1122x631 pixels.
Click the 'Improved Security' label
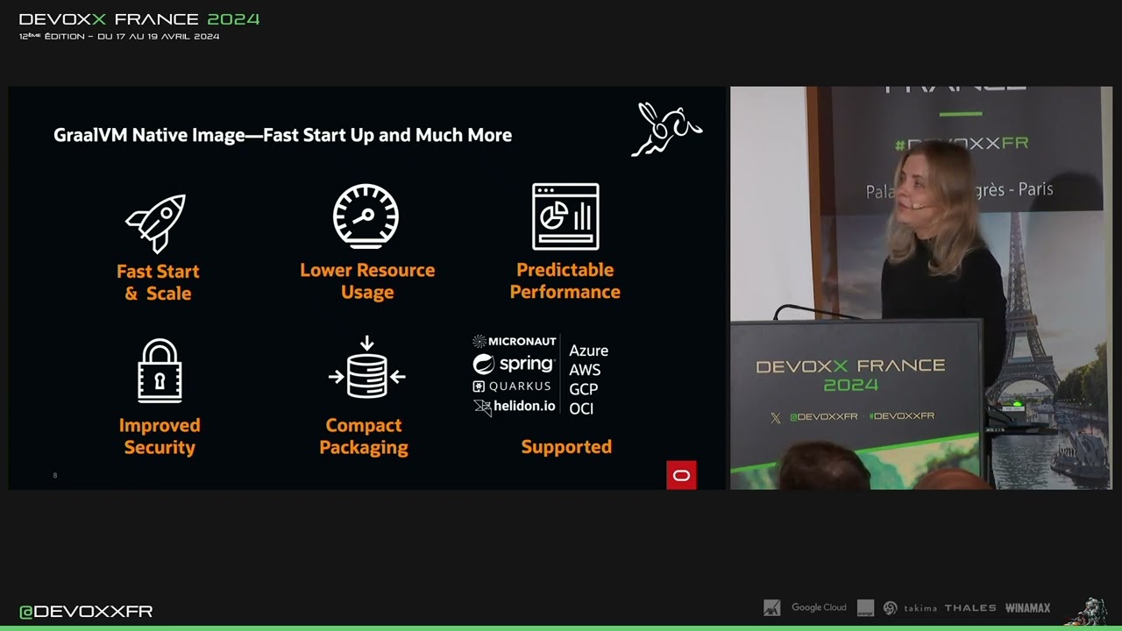pyautogui.click(x=160, y=436)
